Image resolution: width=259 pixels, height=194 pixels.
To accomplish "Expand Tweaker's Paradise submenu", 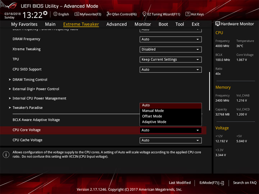I will tap(27, 107).
